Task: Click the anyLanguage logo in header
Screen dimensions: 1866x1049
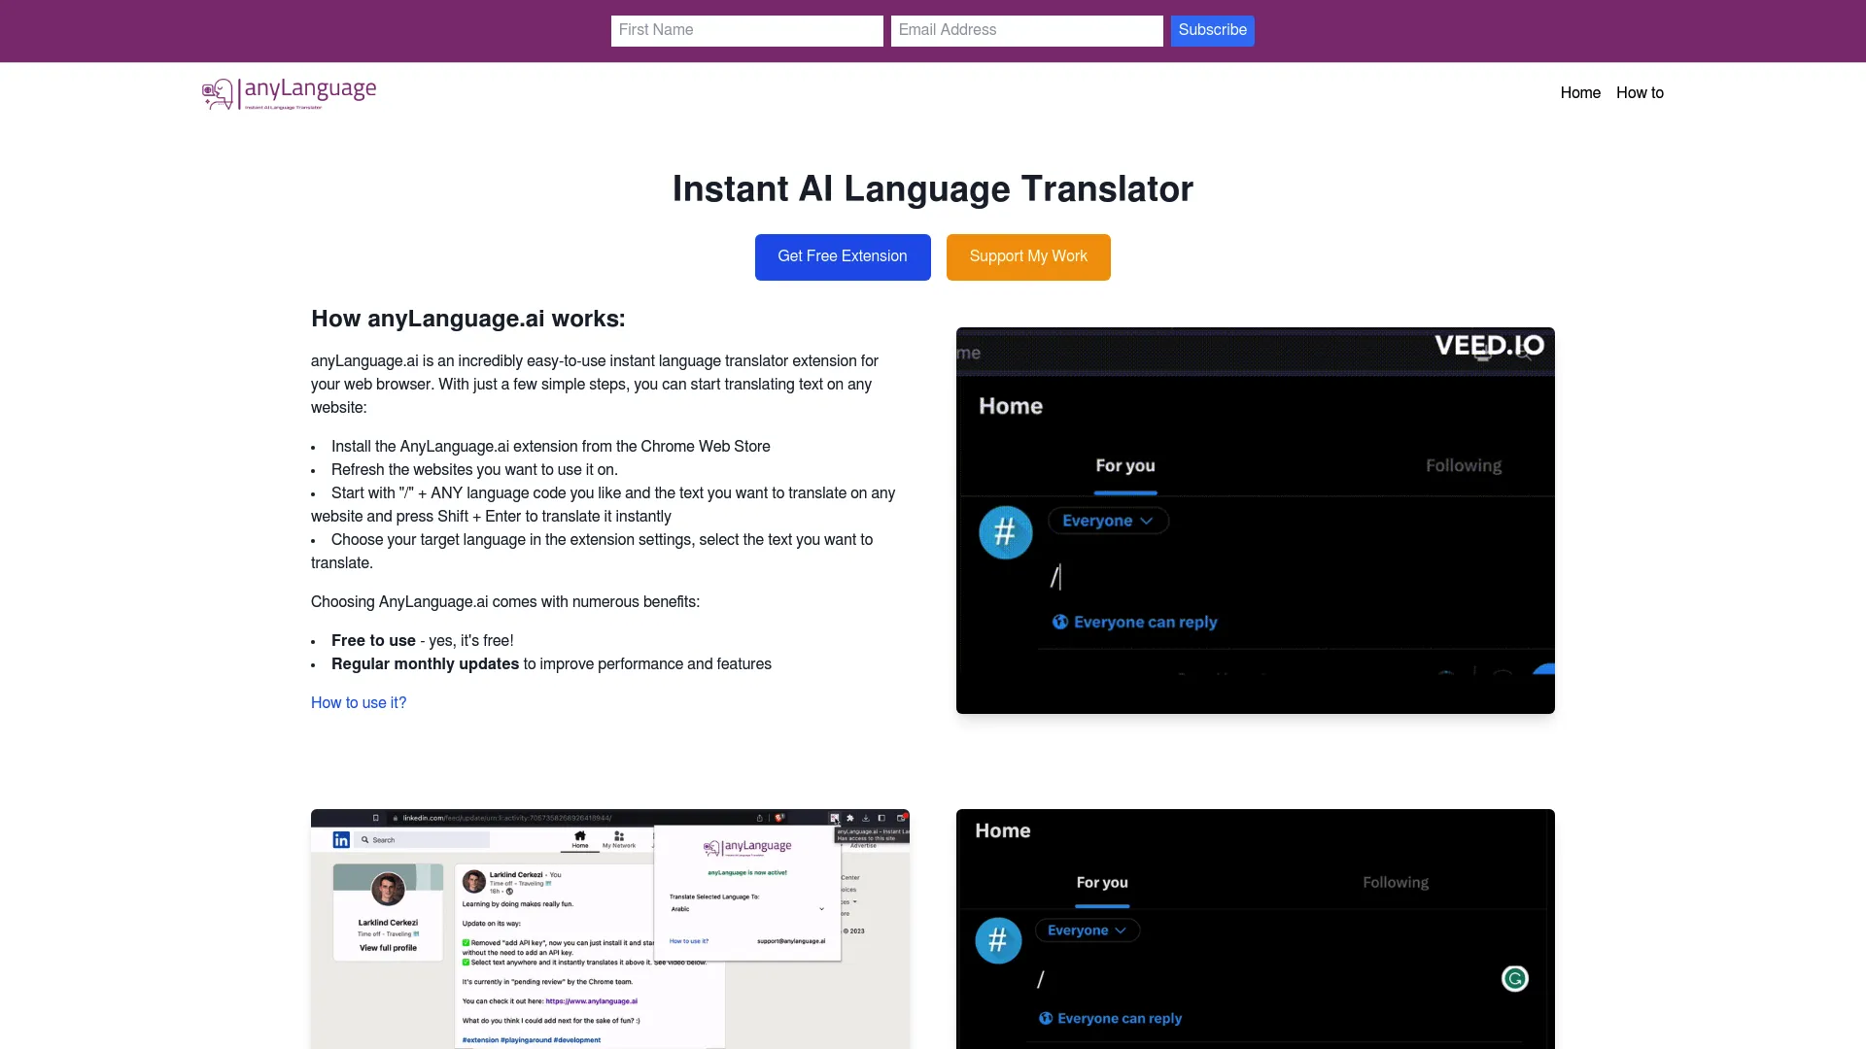Action: pyautogui.click(x=289, y=93)
